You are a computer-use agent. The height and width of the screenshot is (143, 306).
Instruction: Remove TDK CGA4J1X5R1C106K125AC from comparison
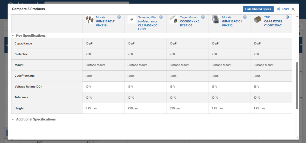287,17
